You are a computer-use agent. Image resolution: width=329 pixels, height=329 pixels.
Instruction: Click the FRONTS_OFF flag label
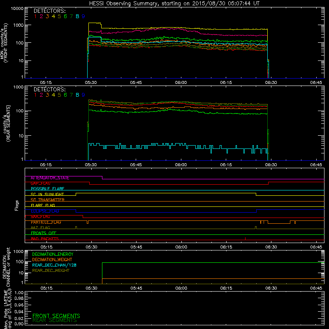coord(44,233)
